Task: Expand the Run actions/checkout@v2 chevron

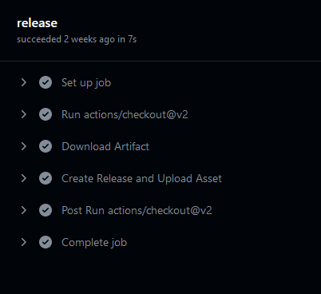Action: coord(24,114)
